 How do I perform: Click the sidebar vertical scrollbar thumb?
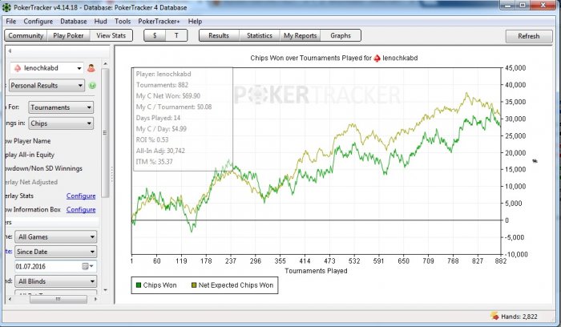point(105,133)
